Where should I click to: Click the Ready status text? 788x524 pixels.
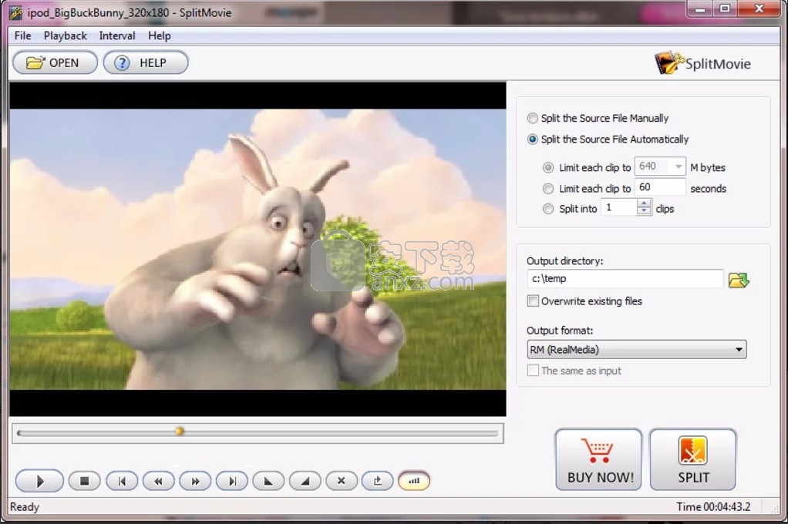[25, 507]
